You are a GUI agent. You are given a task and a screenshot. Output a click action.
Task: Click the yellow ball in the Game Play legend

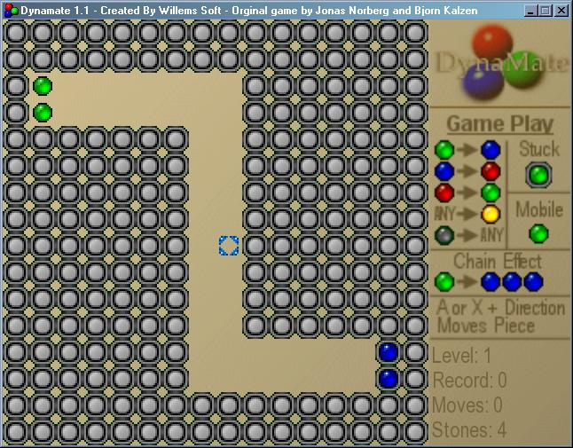coord(491,214)
